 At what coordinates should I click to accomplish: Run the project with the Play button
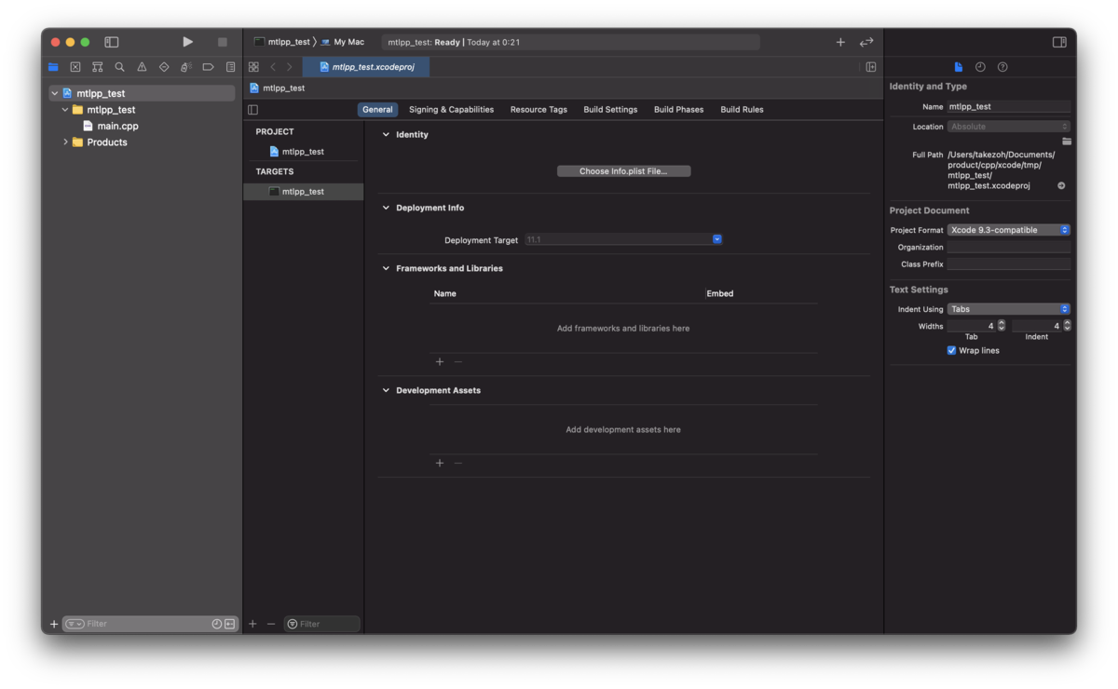pos(187,42)
